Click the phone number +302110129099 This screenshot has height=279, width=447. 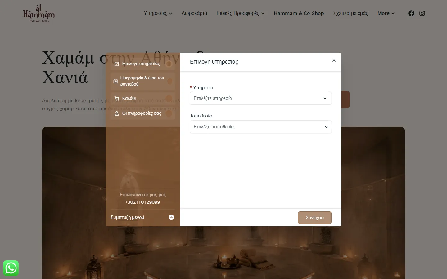pyautogui.click(x=143, y=202)
